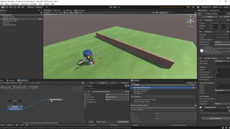The height and width of the screenshot is (129, 230).
Task: Open Transform component options icon in Inspector
Action: [227, 20]
